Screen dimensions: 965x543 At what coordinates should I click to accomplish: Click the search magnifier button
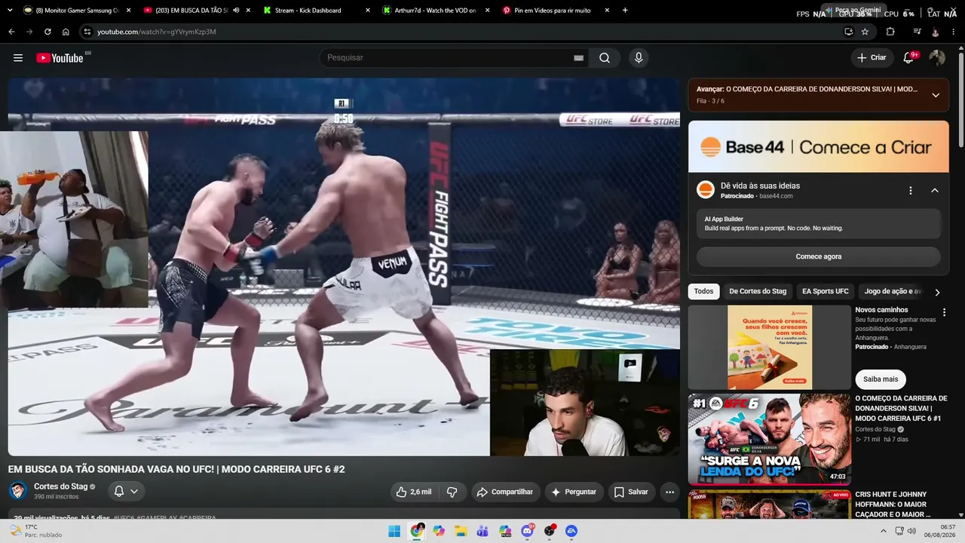tap(605, 58)
